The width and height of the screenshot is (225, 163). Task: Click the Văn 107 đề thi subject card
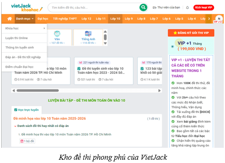click(59, 37)
